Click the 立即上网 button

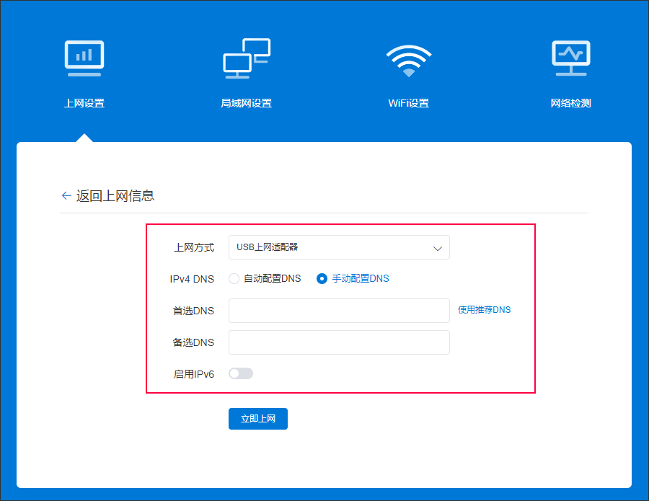click(257, 419)
